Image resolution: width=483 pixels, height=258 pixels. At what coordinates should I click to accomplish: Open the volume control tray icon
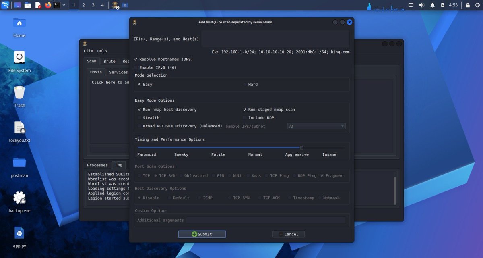422,5
